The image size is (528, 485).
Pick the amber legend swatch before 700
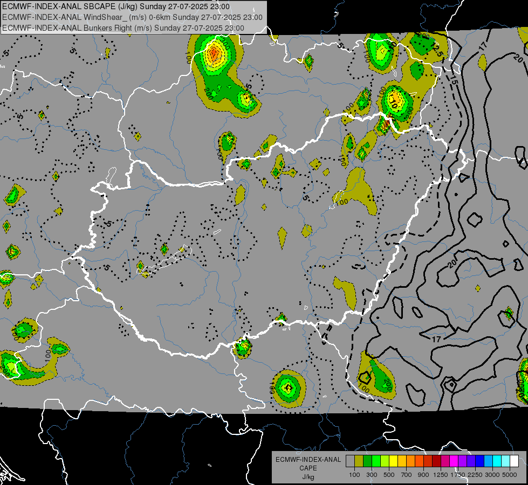[402, 461]
